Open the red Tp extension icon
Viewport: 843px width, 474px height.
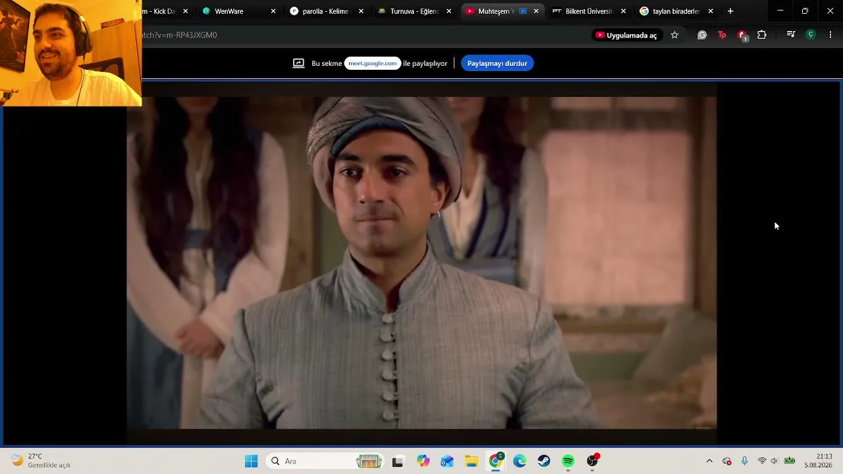point(722,35)
